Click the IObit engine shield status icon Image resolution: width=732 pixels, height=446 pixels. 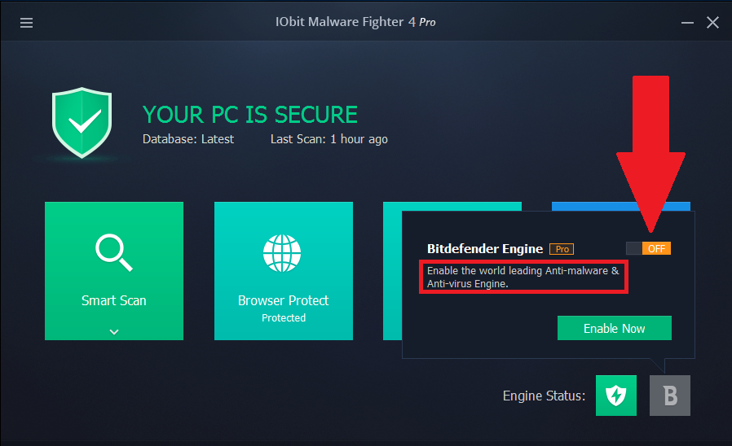pos(615,396)
